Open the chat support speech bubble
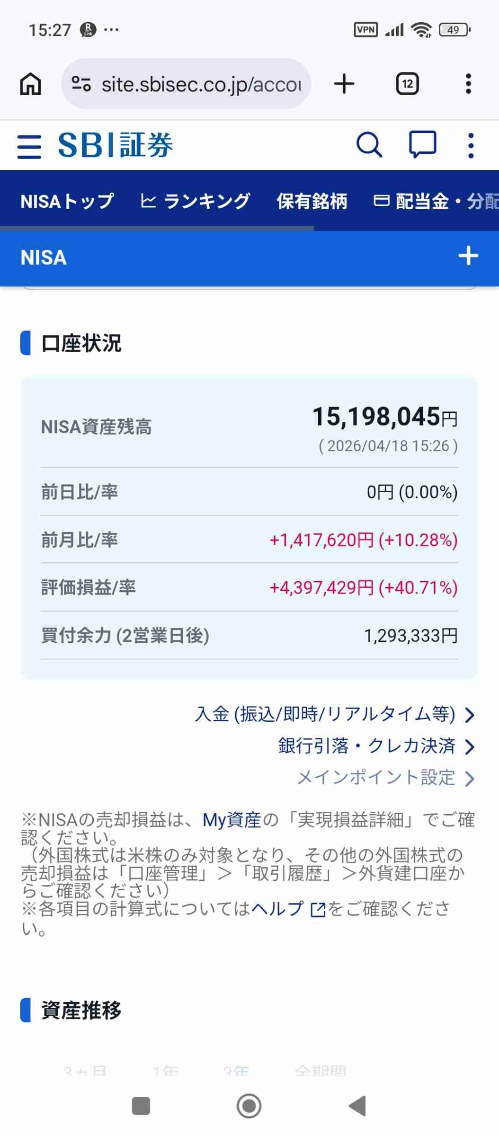 (x=422, y=144)
